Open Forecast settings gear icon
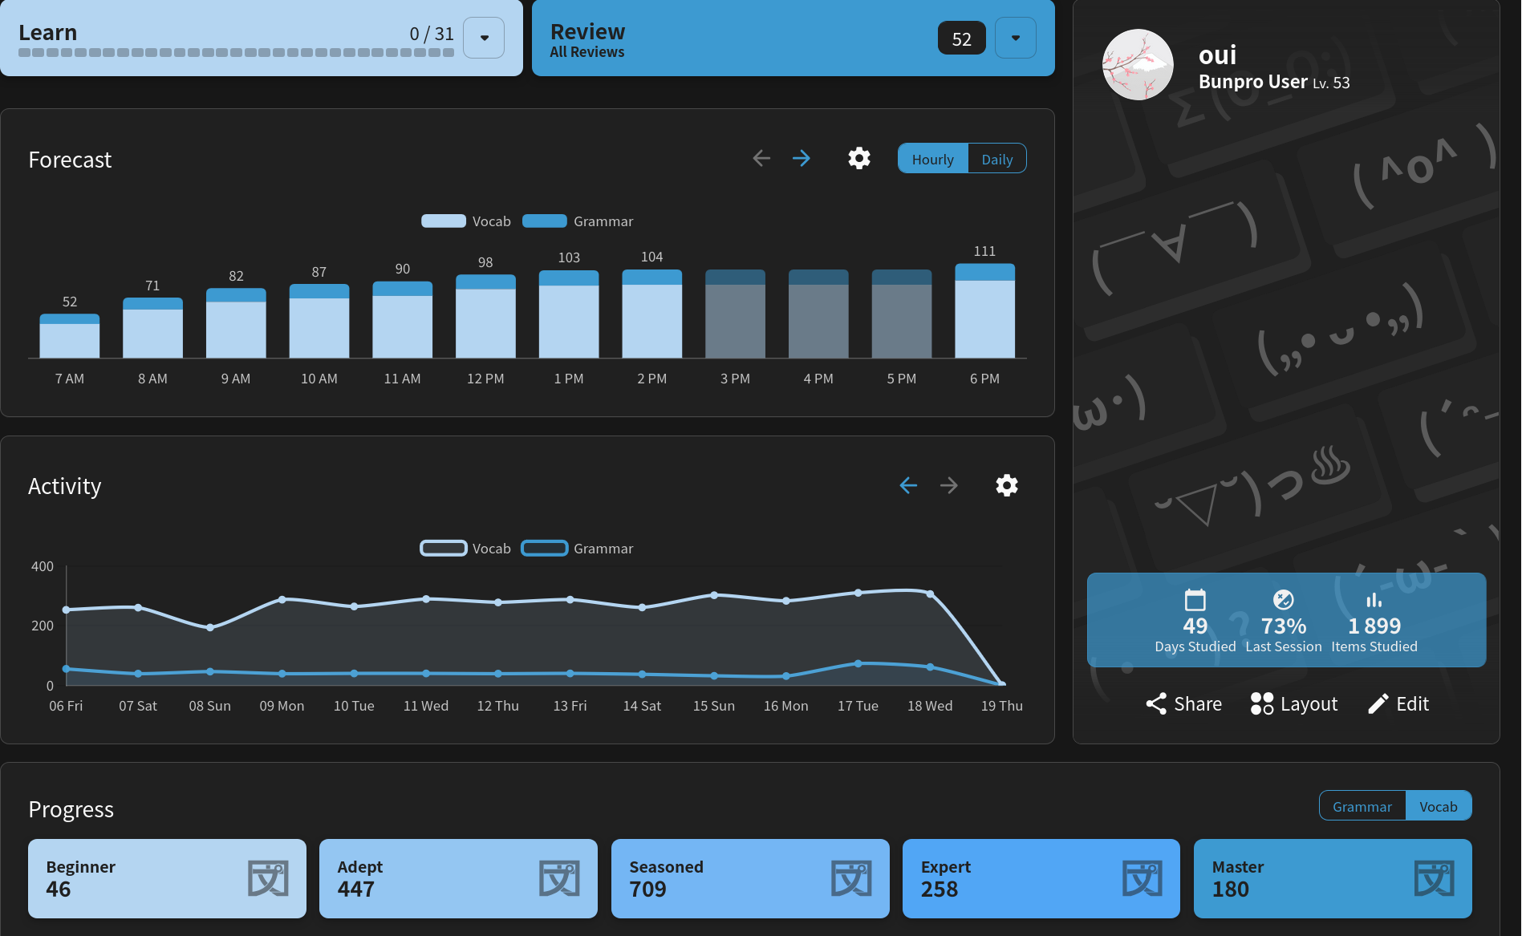The image size is (1522, 936). click(858, 158)
